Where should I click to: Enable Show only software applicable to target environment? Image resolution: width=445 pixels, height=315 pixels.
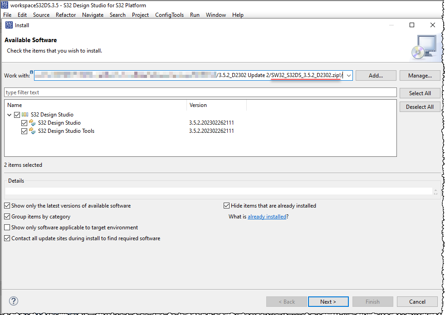[7, 228]
